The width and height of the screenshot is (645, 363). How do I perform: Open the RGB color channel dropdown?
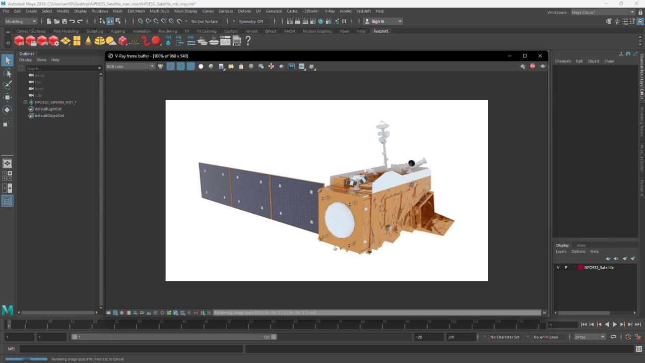(x=131, y=66)
